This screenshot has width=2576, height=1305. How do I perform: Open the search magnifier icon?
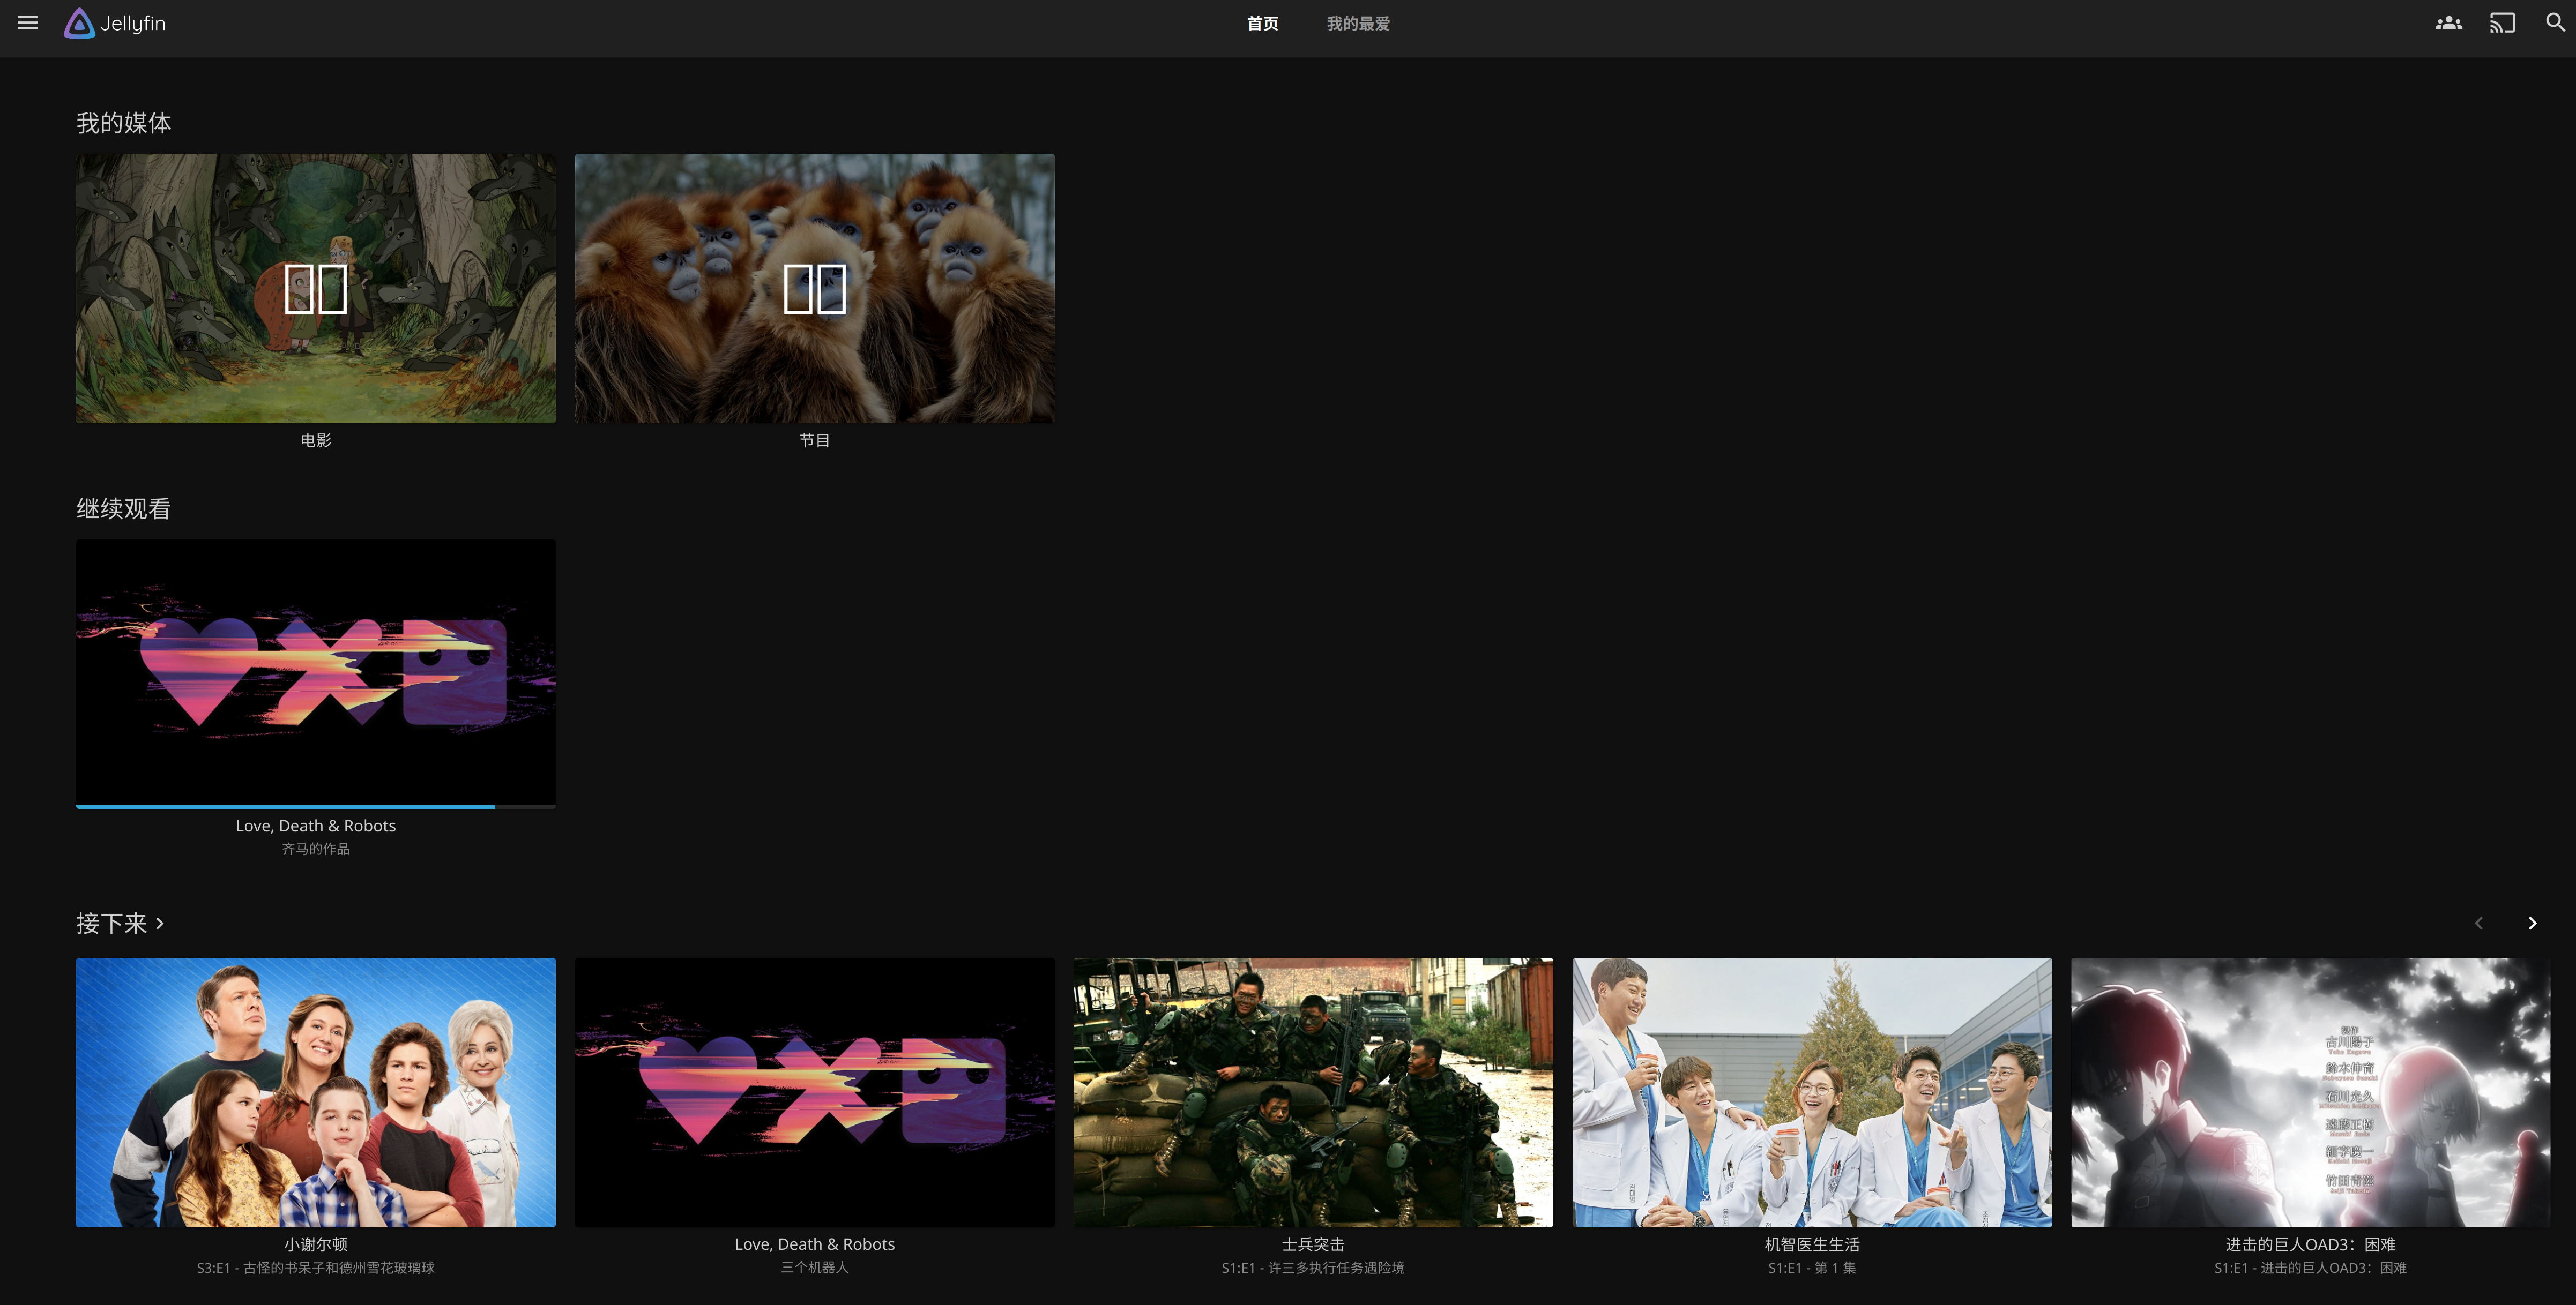(x=2555, y=23)
